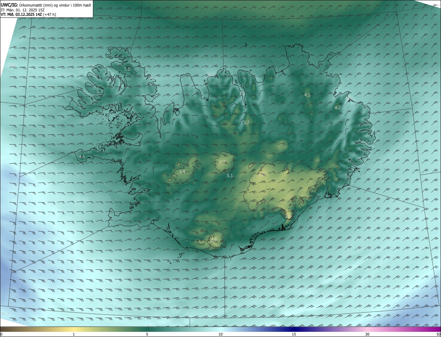Click the VT: Mið. 03.12.2025 14Z (+47 h) line
The image size is (441, 337).
(x=28, y=15)
